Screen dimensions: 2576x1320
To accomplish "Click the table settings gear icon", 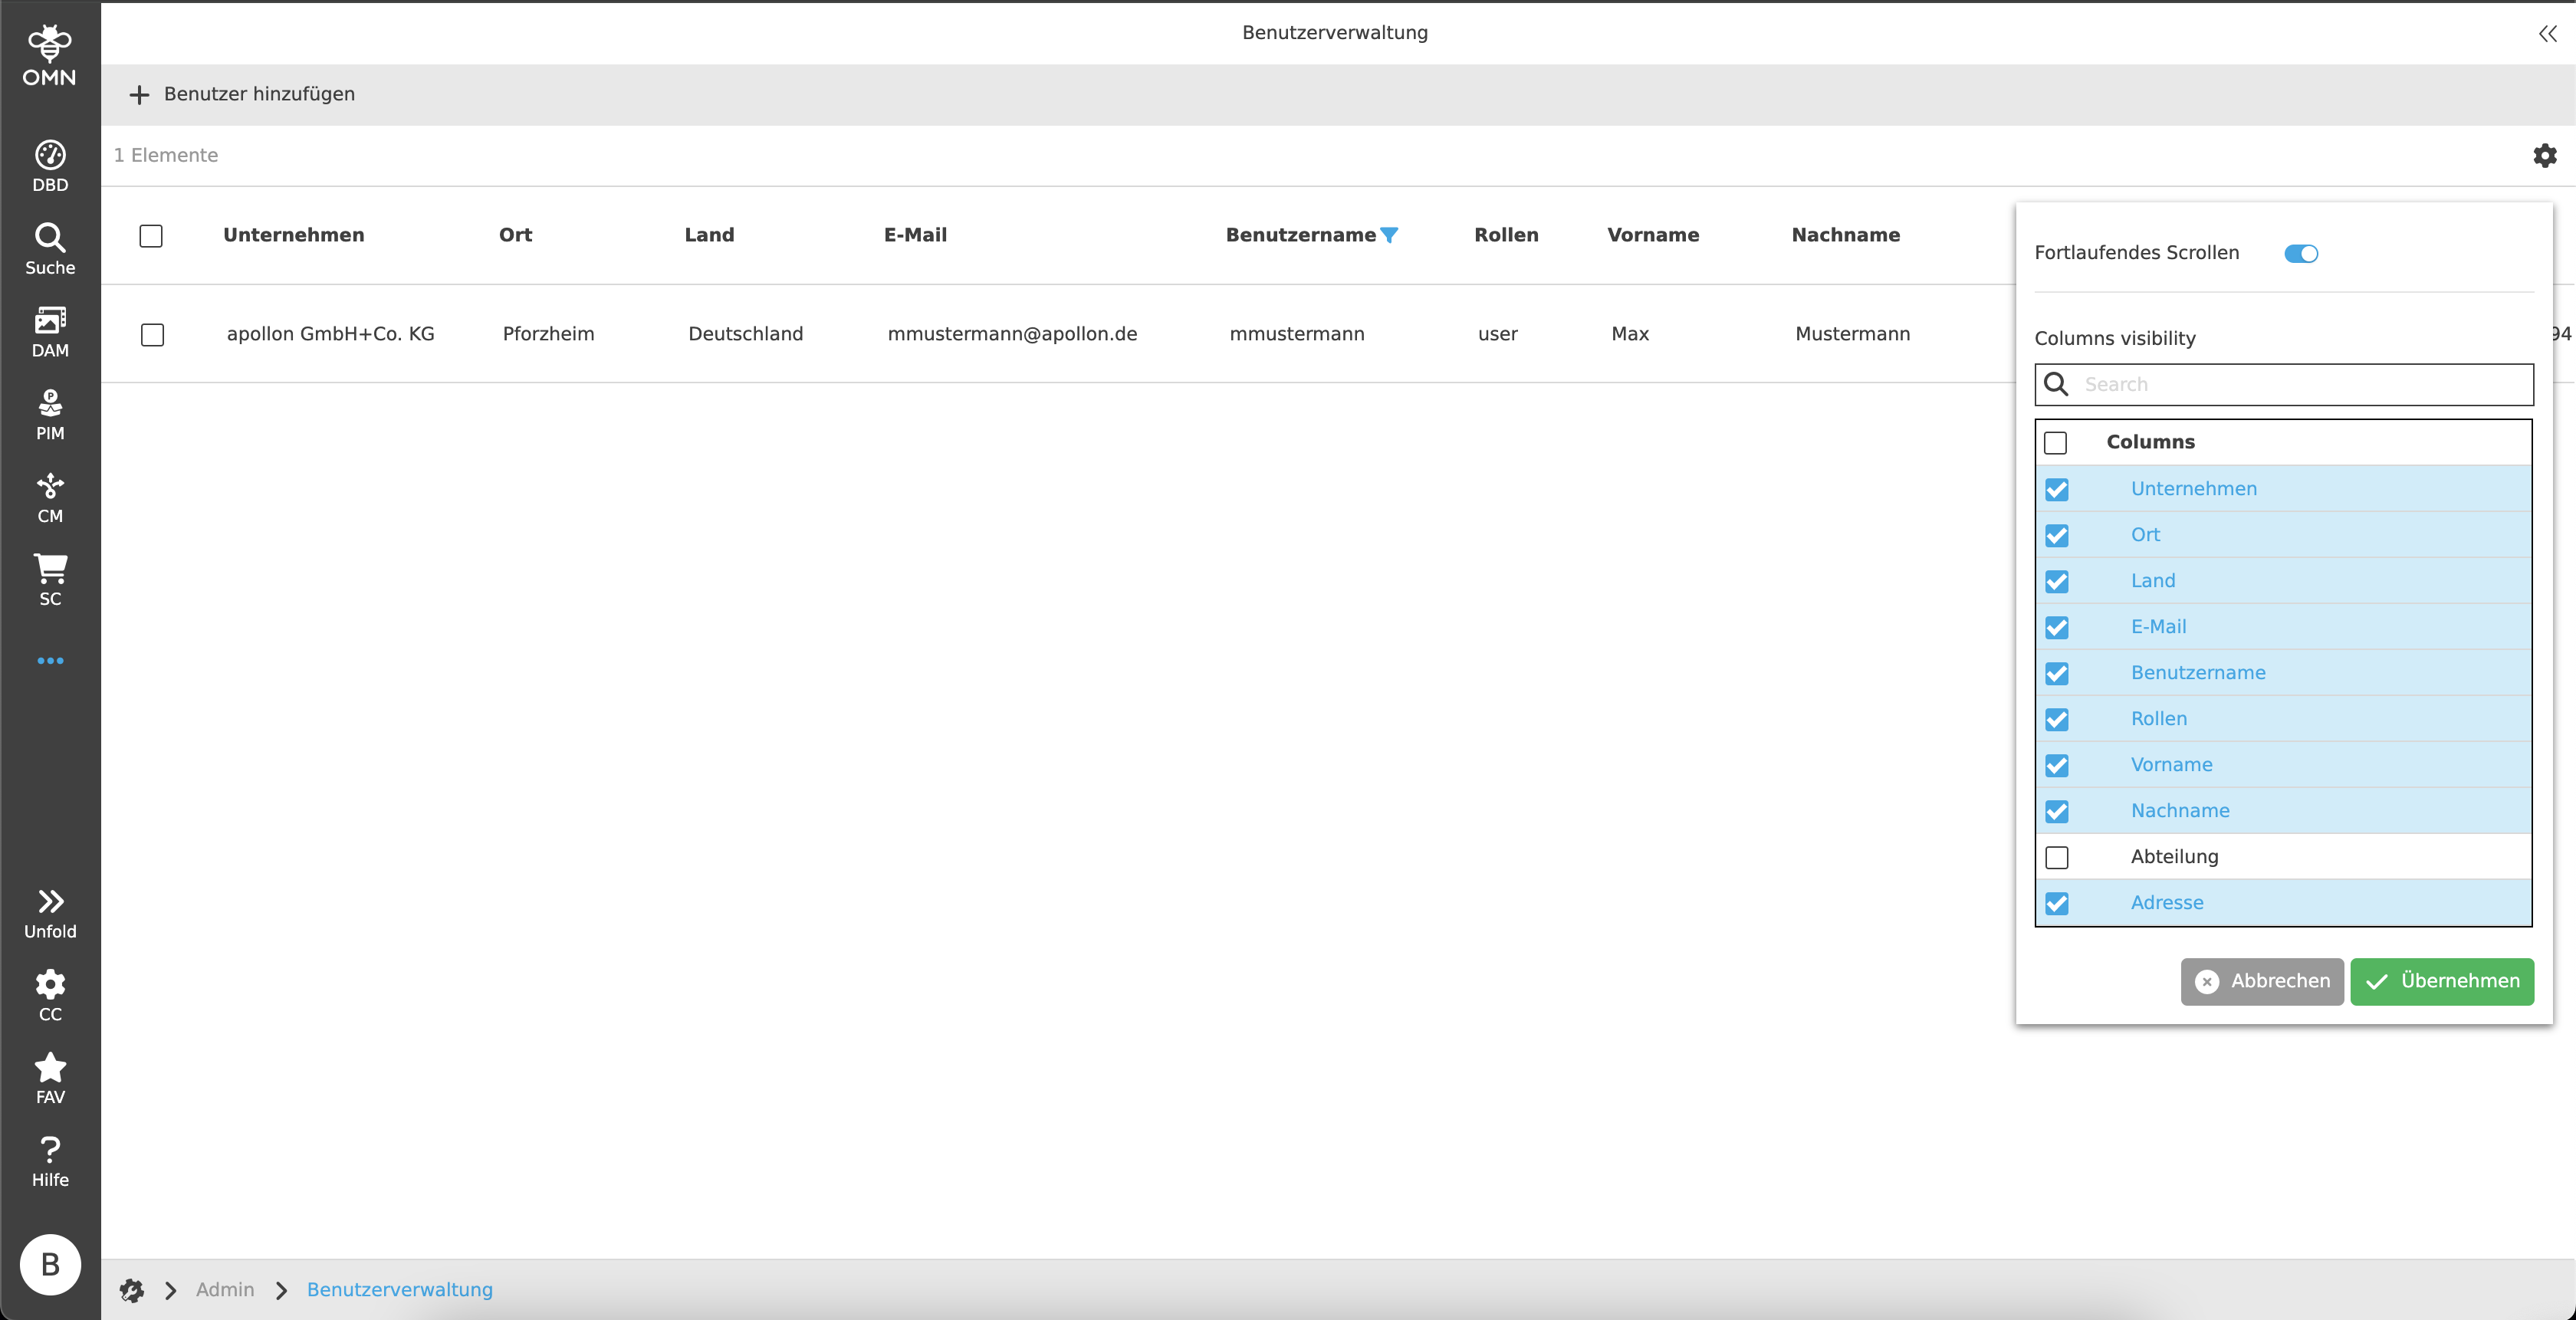I will click(2544, 155).
